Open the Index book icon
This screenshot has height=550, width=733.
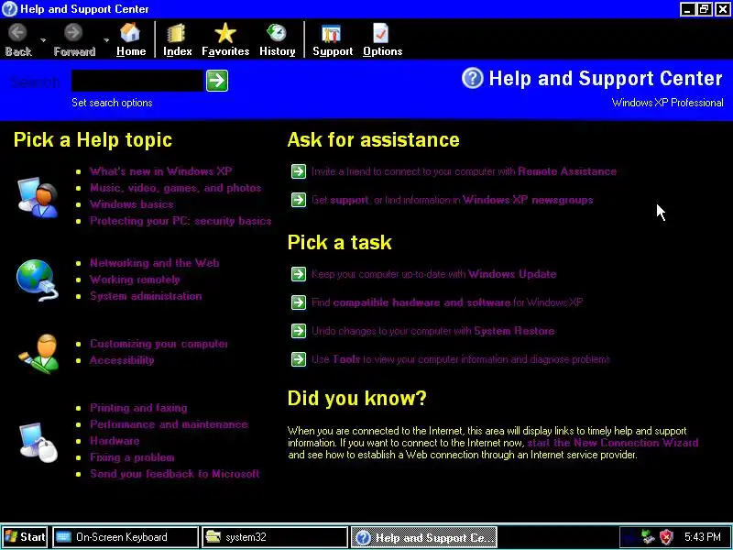[177, 34]
